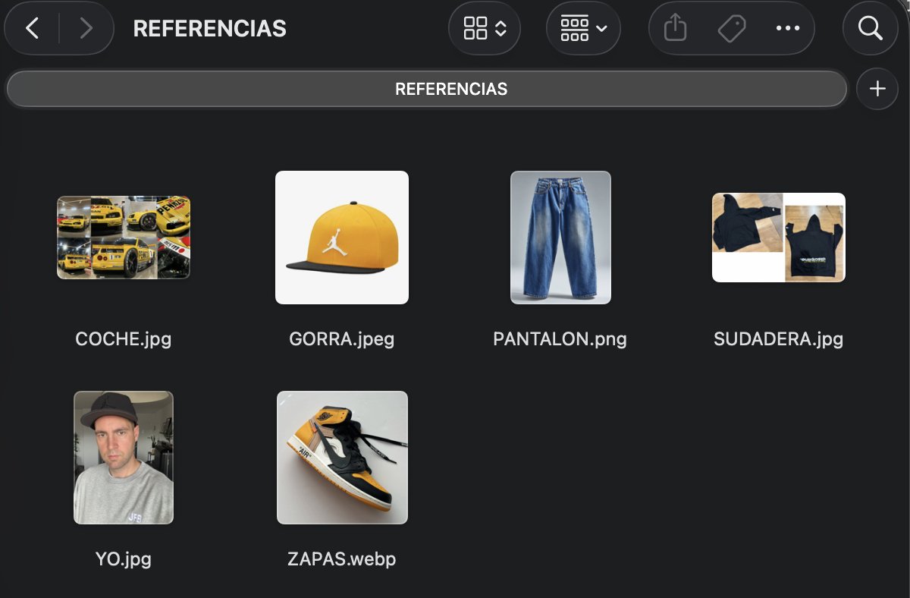Click the Share icon in toolbar
The width and height of the screenshot is (910, 598).
pos(675,29)
